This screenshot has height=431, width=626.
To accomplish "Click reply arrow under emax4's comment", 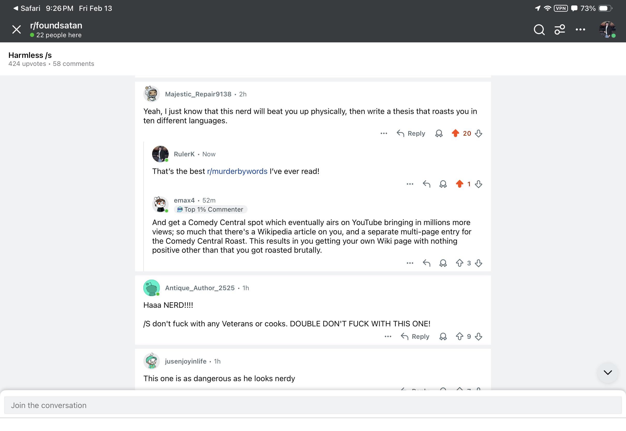I will coord(427,263).
